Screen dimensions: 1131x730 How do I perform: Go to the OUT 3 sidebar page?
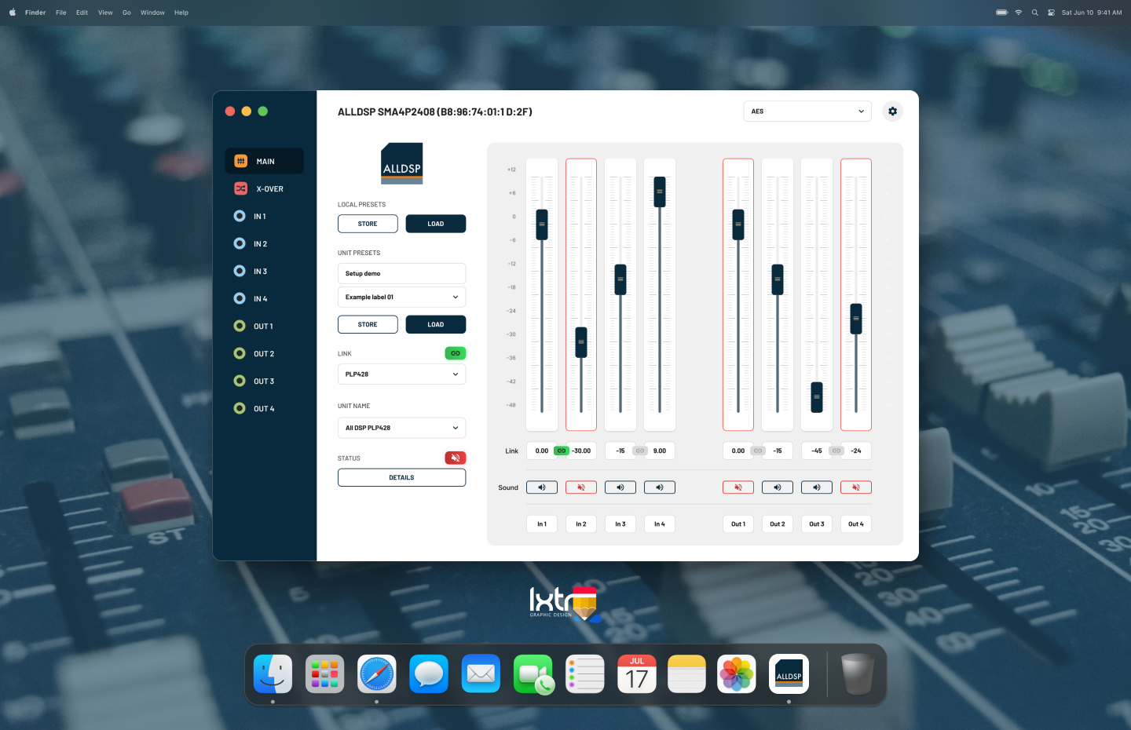pos(265,381)
